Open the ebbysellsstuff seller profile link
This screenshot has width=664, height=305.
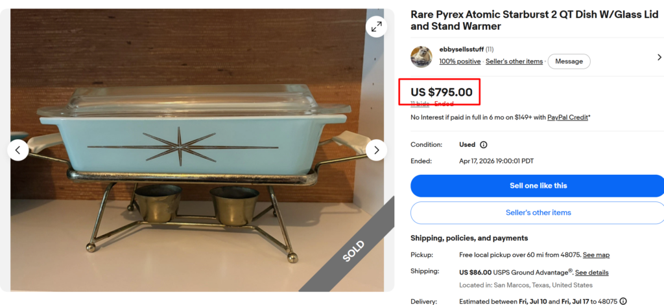point(461,49)
